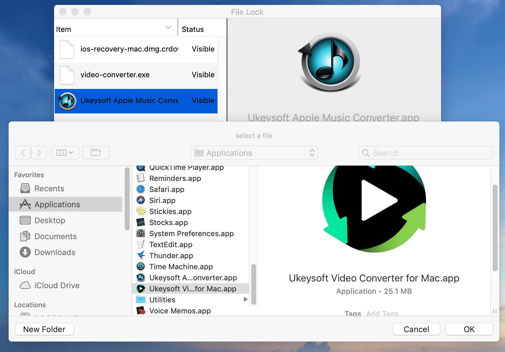Click the preview pane vertical scrollbar
This screenshot has height=352, width=505.
(x=495, y=228)
